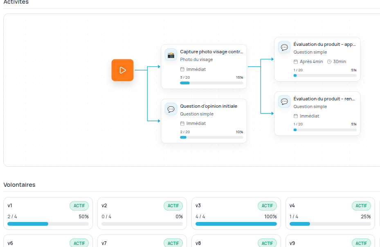Click the v4 volunteer progress bar
This screenshot has height=247, width=380.
330,224
